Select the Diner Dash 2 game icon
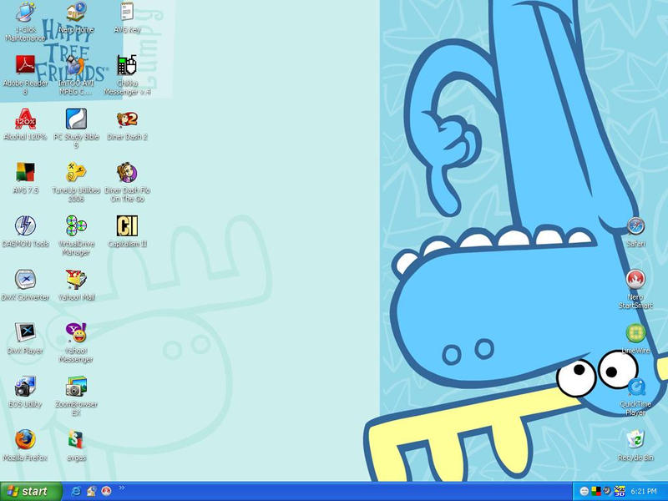Screen dimensions: 668x501 pos(127,119)
